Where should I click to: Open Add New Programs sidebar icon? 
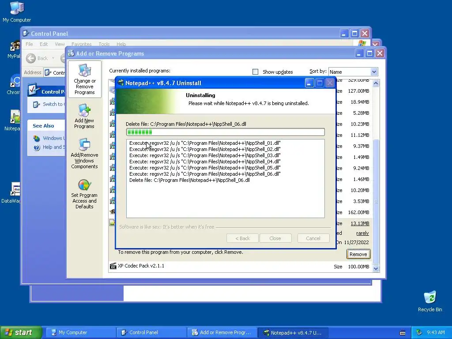tap(84, 116)
